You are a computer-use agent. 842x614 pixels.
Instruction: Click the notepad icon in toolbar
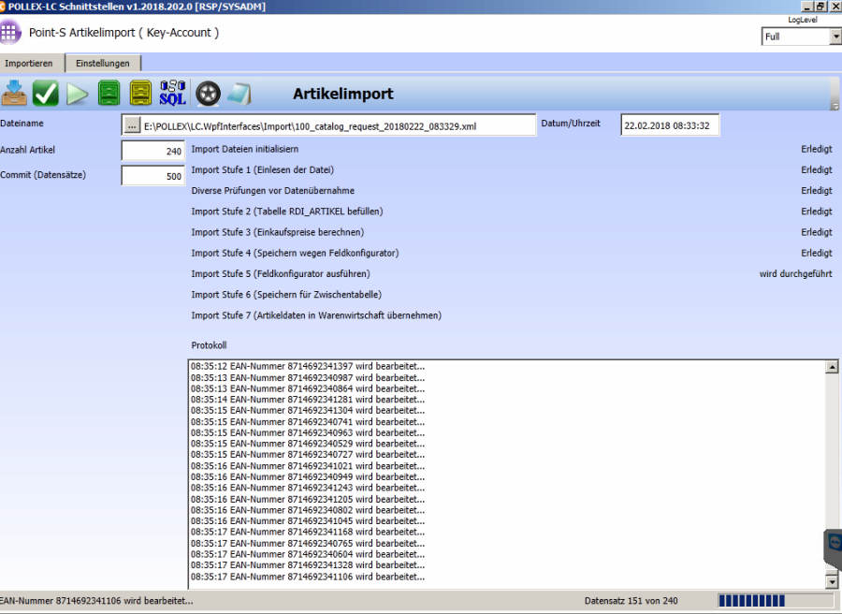point(238,94)
